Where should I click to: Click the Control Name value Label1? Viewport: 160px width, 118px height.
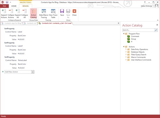coord(20,46)
